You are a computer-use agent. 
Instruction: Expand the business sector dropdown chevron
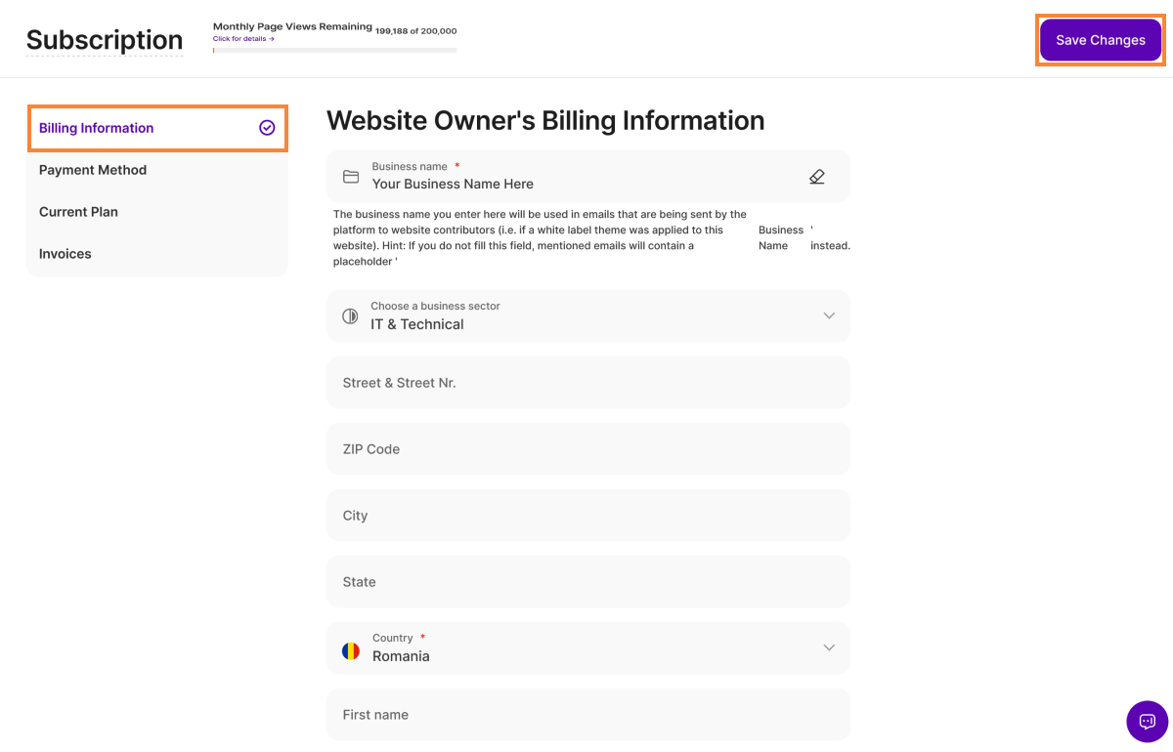(x=829, y=315)
